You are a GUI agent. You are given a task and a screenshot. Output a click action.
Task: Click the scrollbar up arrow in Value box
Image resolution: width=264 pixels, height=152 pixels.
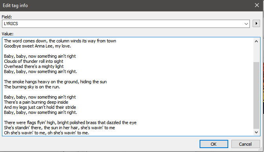(256, 41)
